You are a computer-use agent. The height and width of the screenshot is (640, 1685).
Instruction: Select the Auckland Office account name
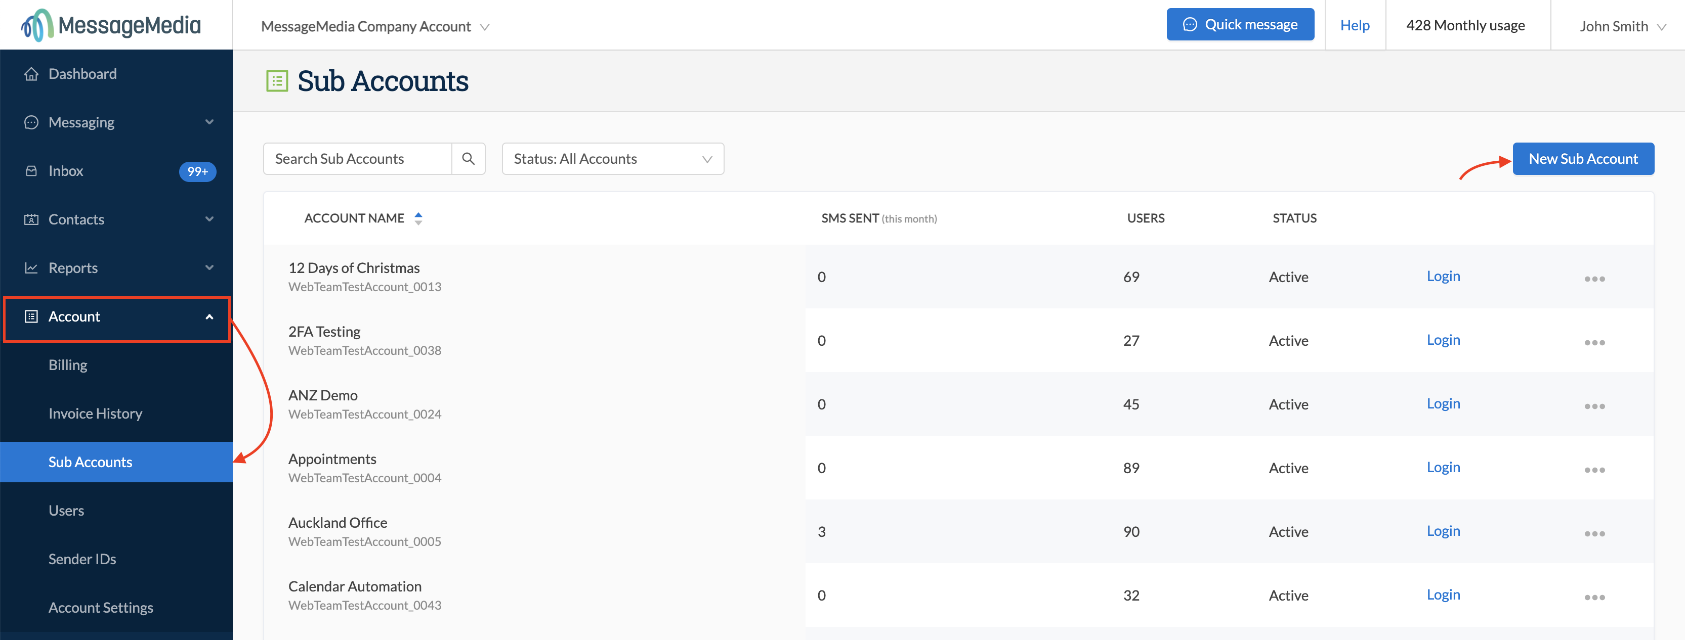pos(338,523)
